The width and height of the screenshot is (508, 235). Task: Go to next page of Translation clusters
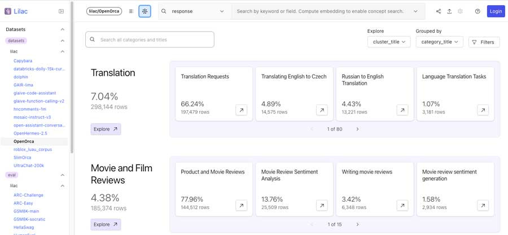358,129
